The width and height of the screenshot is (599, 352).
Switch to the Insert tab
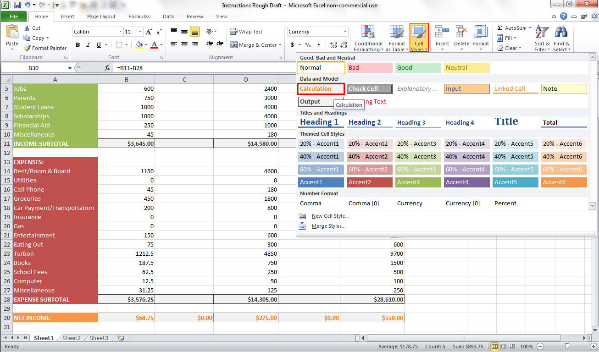[x=67, y=16]
